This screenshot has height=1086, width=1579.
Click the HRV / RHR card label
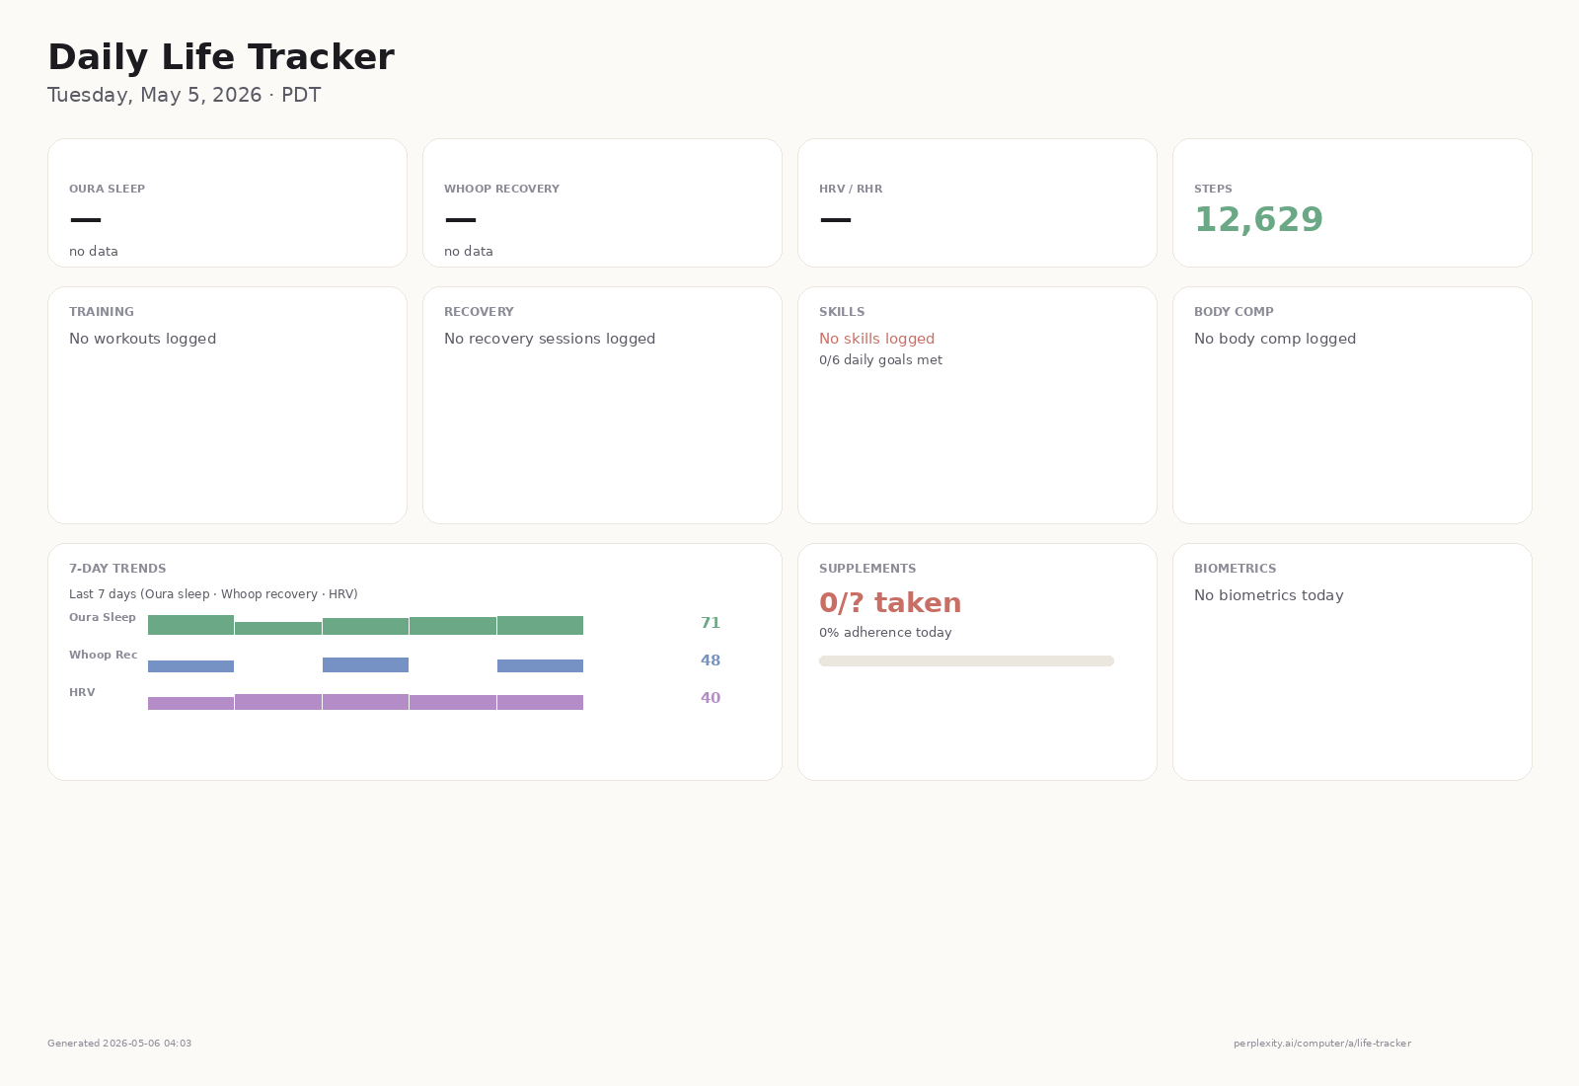(851, 189)
